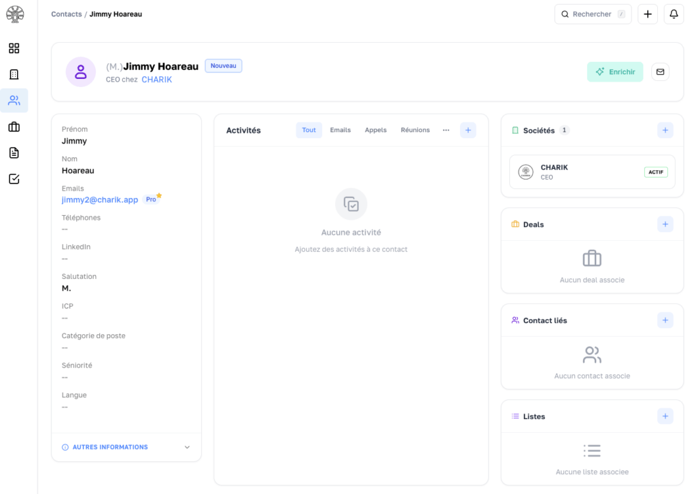This screenshot has width=696, height=494.
Task: Add a deal with Deals plus button
Action: (x=665, y=224)
